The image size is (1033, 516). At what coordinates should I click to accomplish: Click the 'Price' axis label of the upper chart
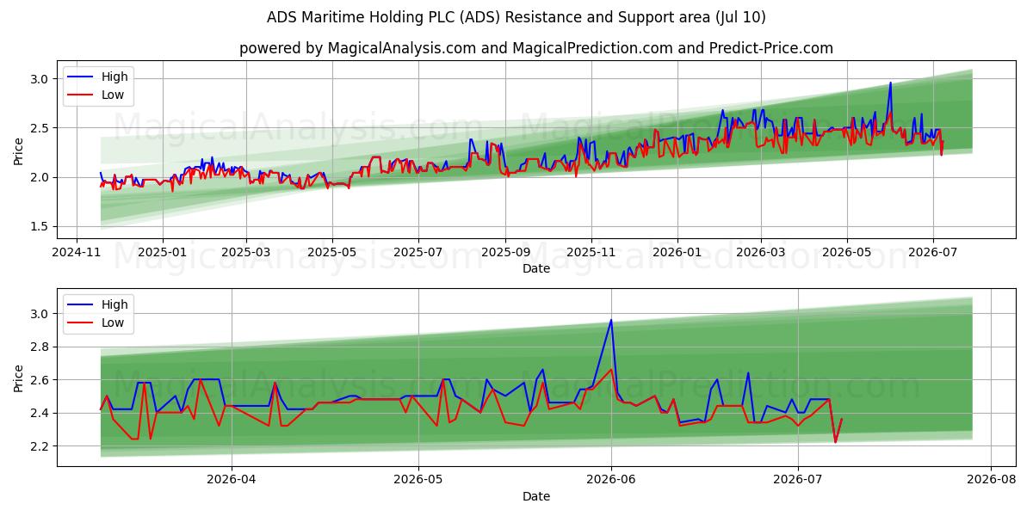click(x=19, y=150)
